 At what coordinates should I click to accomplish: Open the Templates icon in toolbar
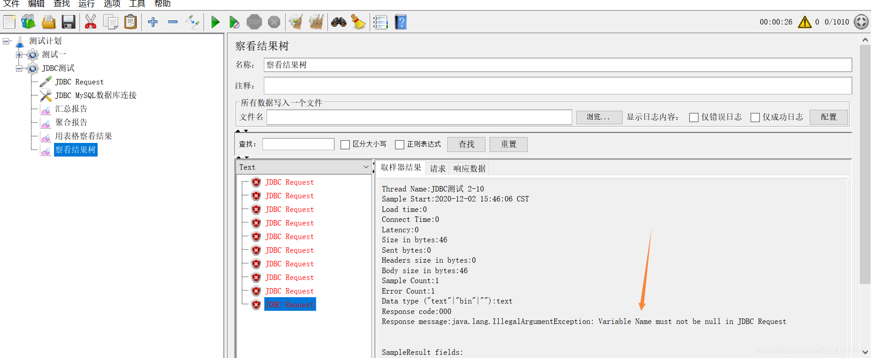click(29, 22)
